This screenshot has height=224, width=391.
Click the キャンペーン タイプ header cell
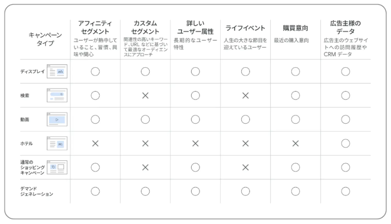point(45,39)
